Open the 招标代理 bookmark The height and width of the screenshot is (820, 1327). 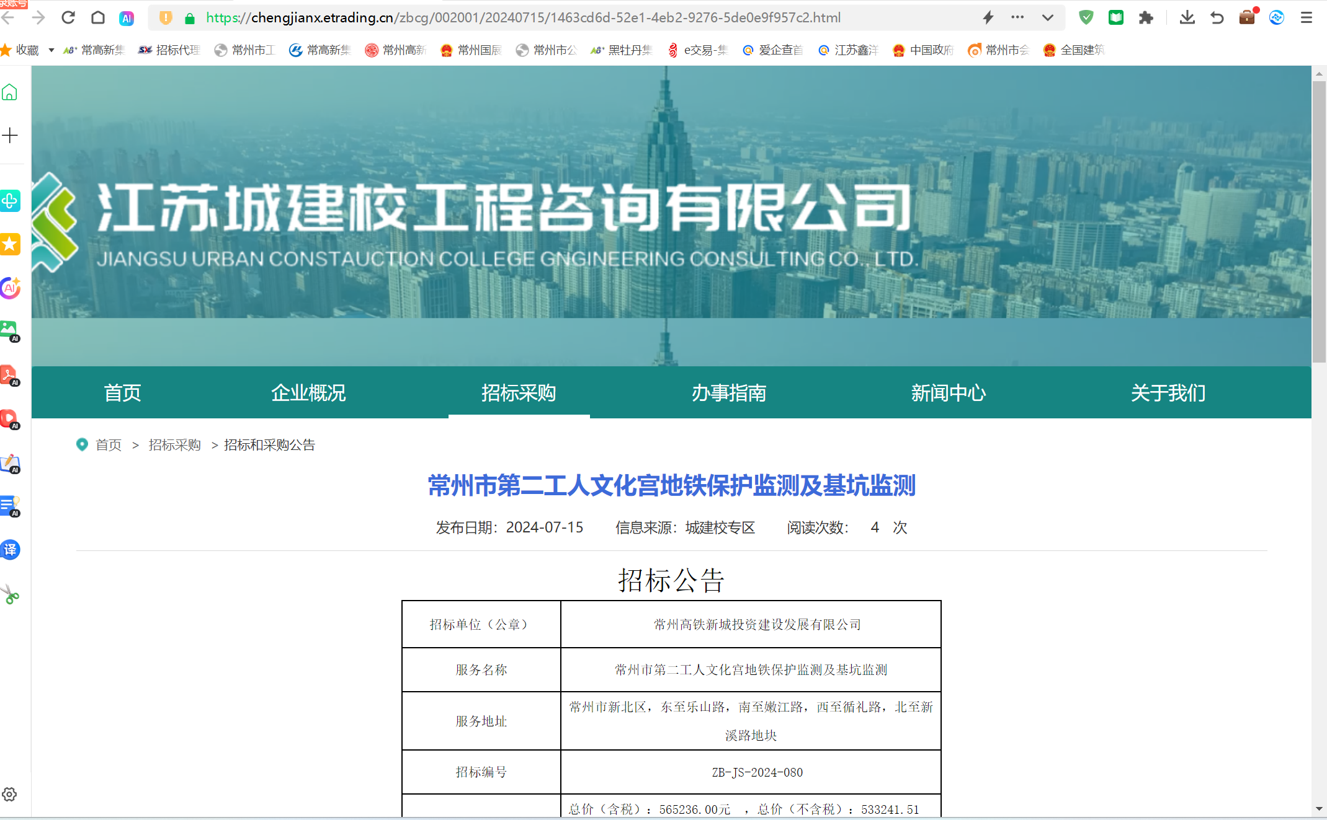[169, 50]
